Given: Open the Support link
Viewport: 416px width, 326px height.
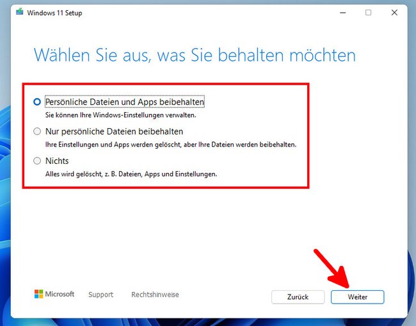Looking at the screenshot, I should [x=101, y=295].
